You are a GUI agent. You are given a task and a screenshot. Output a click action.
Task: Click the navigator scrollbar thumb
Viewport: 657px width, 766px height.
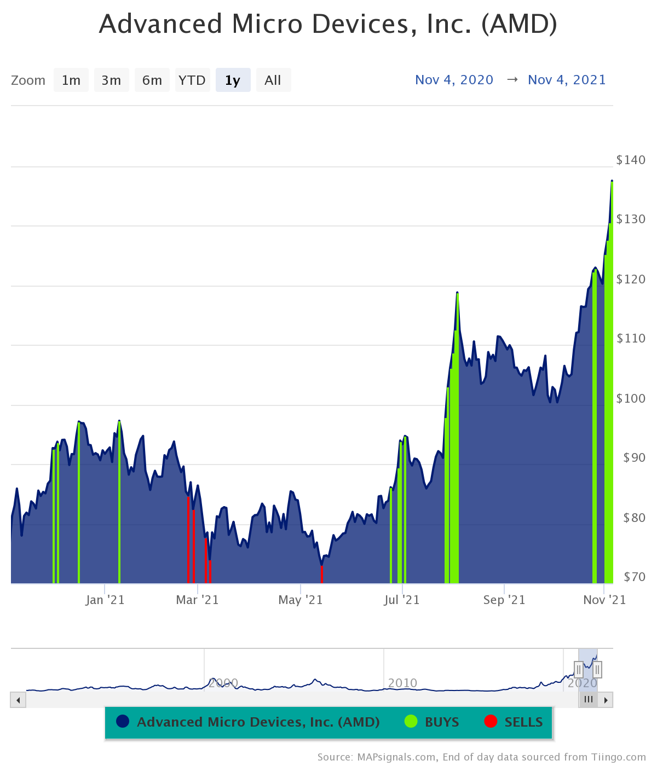pyautogui.click(x=589, y=700)
